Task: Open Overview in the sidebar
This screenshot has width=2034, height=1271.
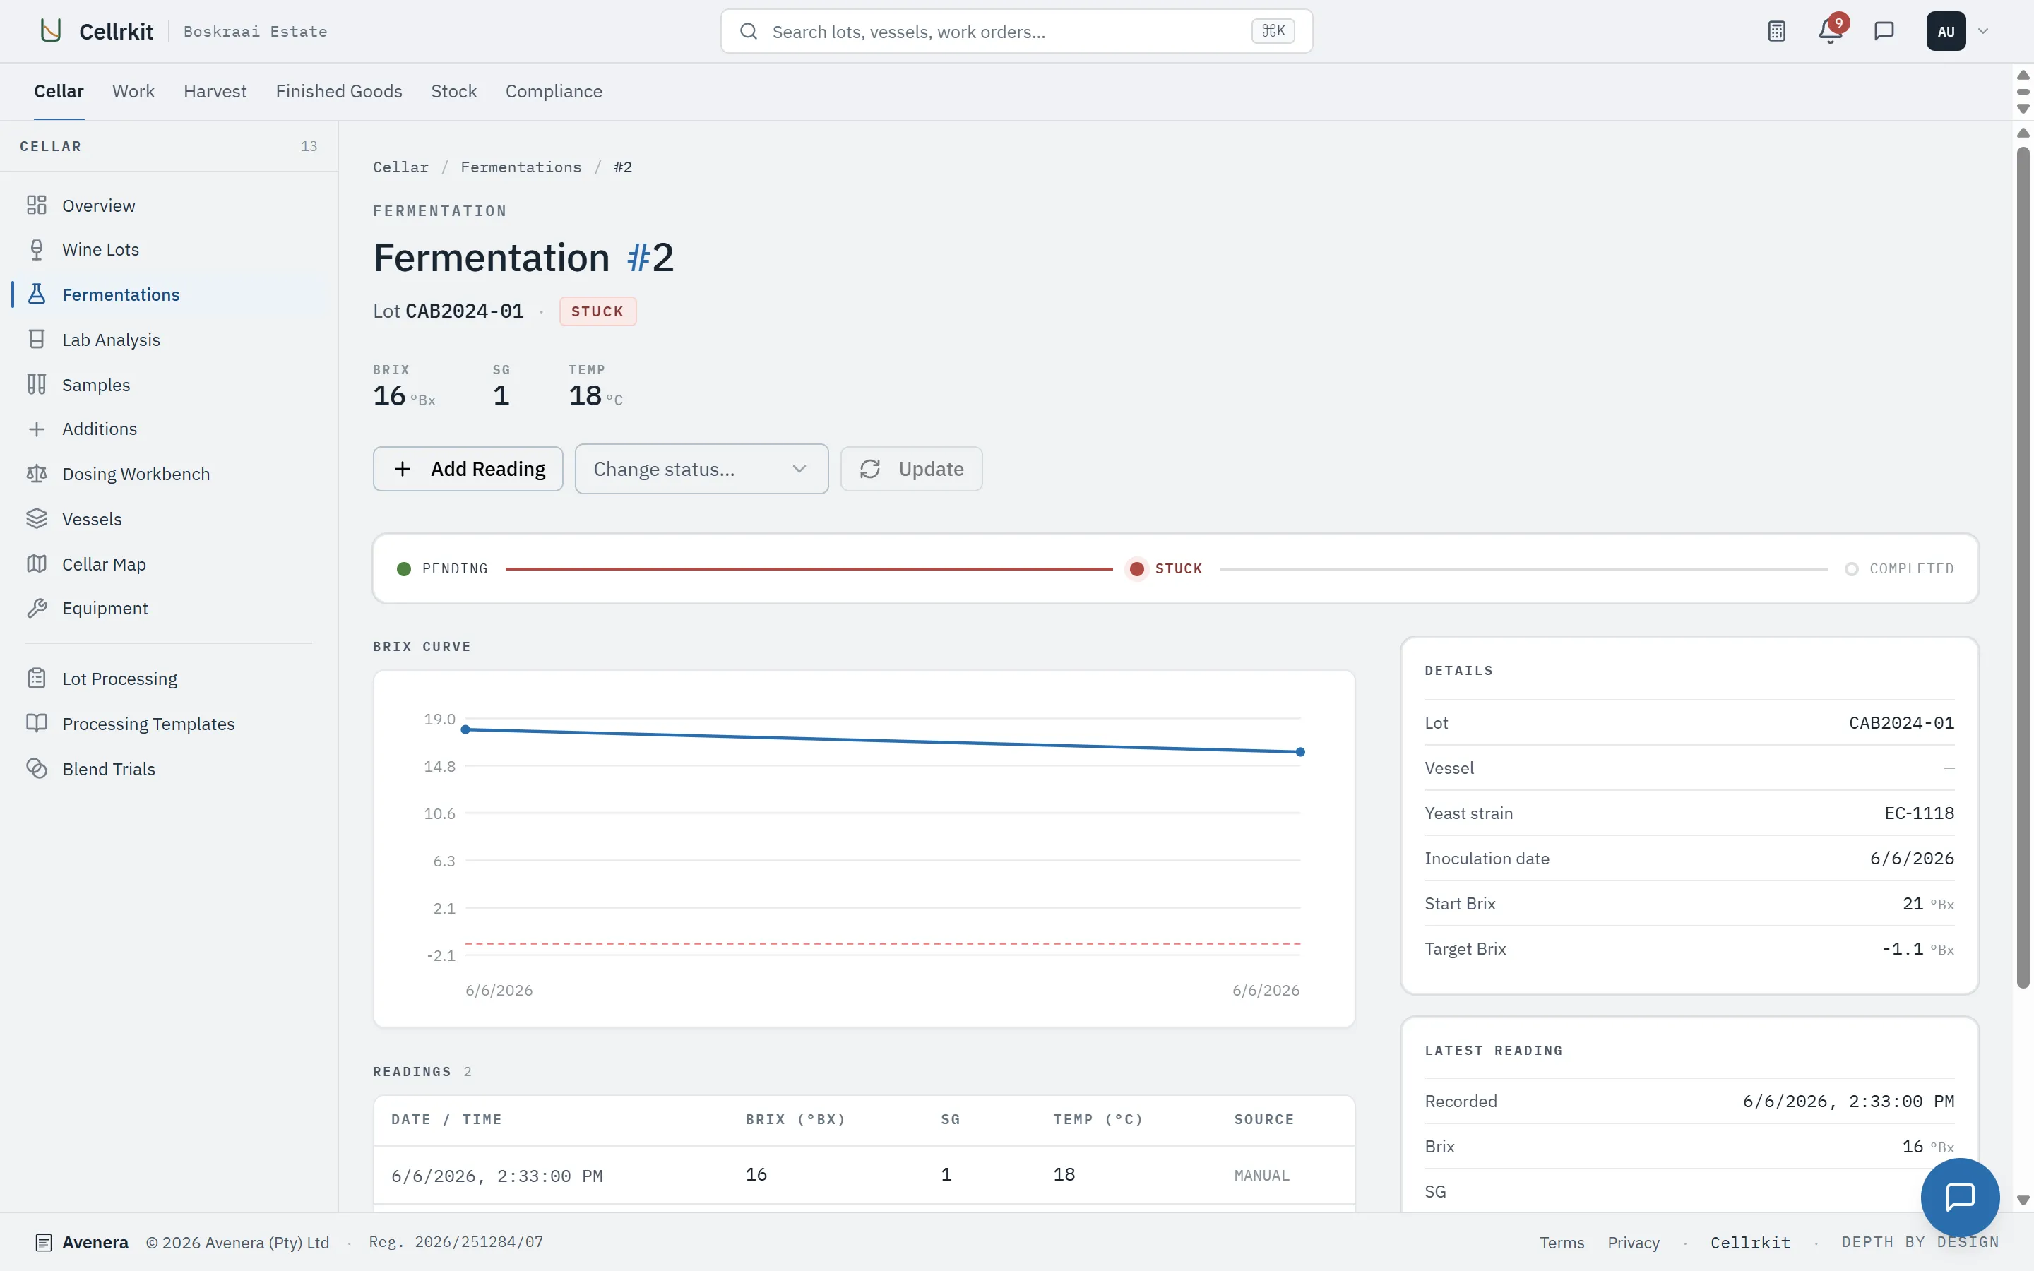Action: click(169, 205)
